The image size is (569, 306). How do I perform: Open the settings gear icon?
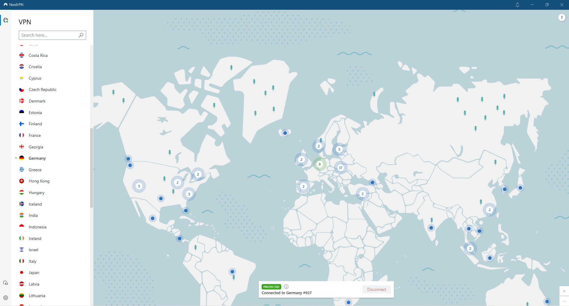pos(6,298)
